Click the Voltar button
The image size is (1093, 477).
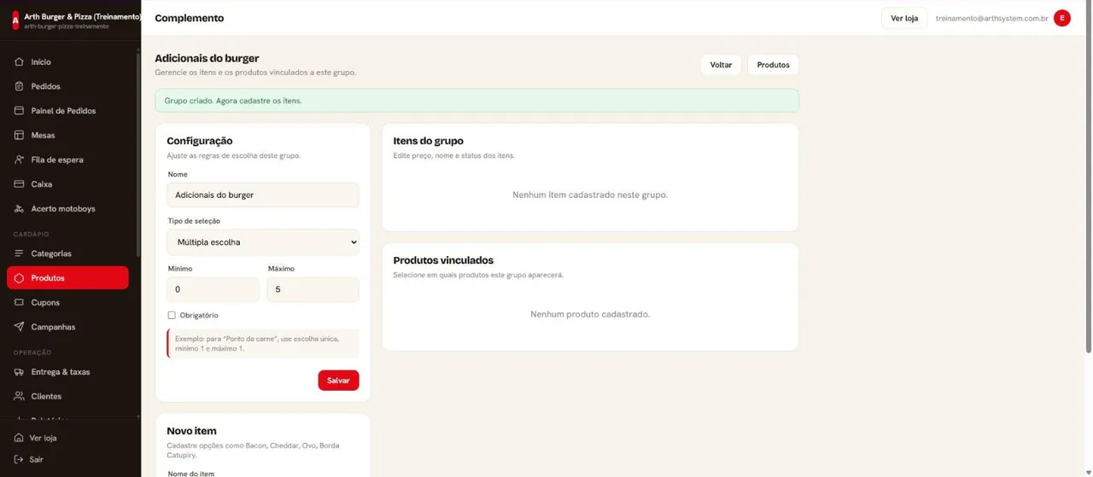pos(721,65)
